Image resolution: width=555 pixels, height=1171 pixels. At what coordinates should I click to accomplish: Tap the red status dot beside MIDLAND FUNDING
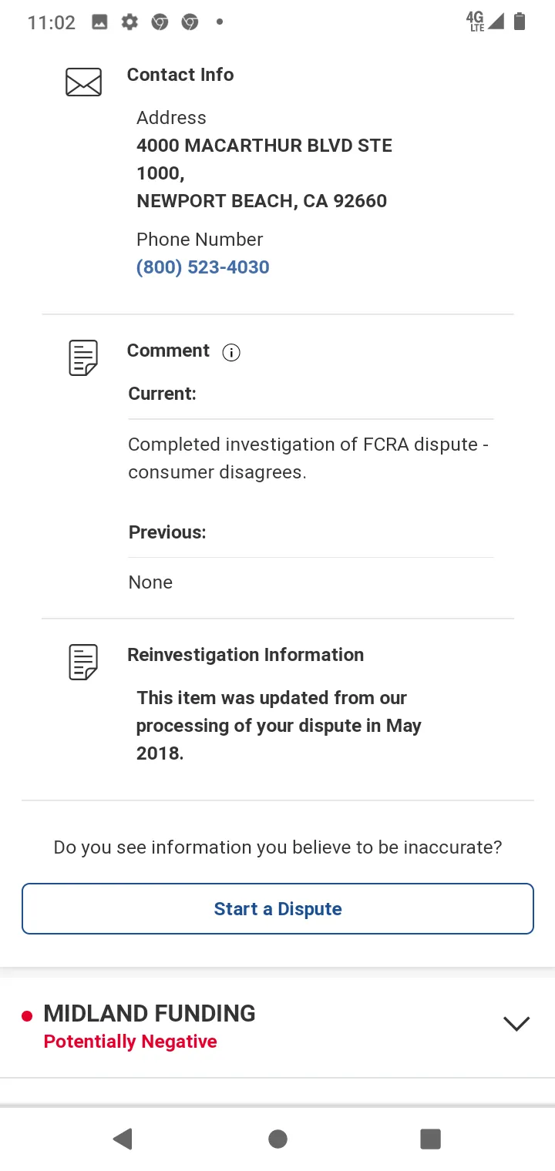pyautogui.click(x=27, y=1016)
